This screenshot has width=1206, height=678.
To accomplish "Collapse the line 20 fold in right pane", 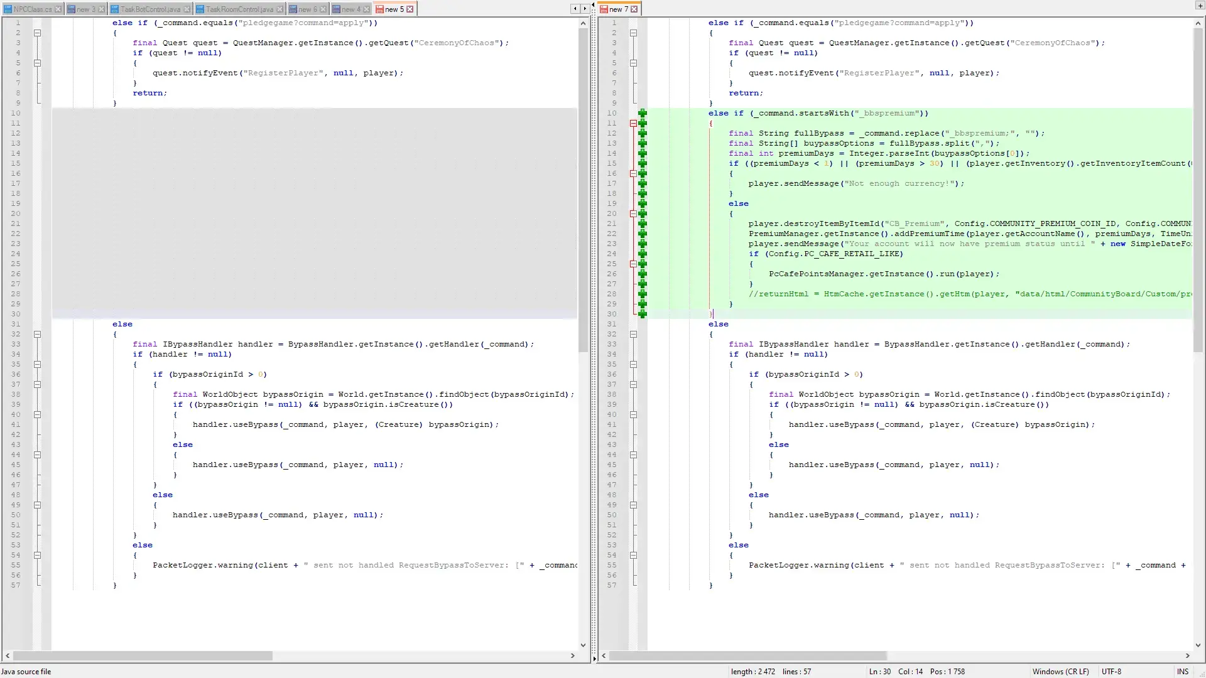I will coord(633,214).
